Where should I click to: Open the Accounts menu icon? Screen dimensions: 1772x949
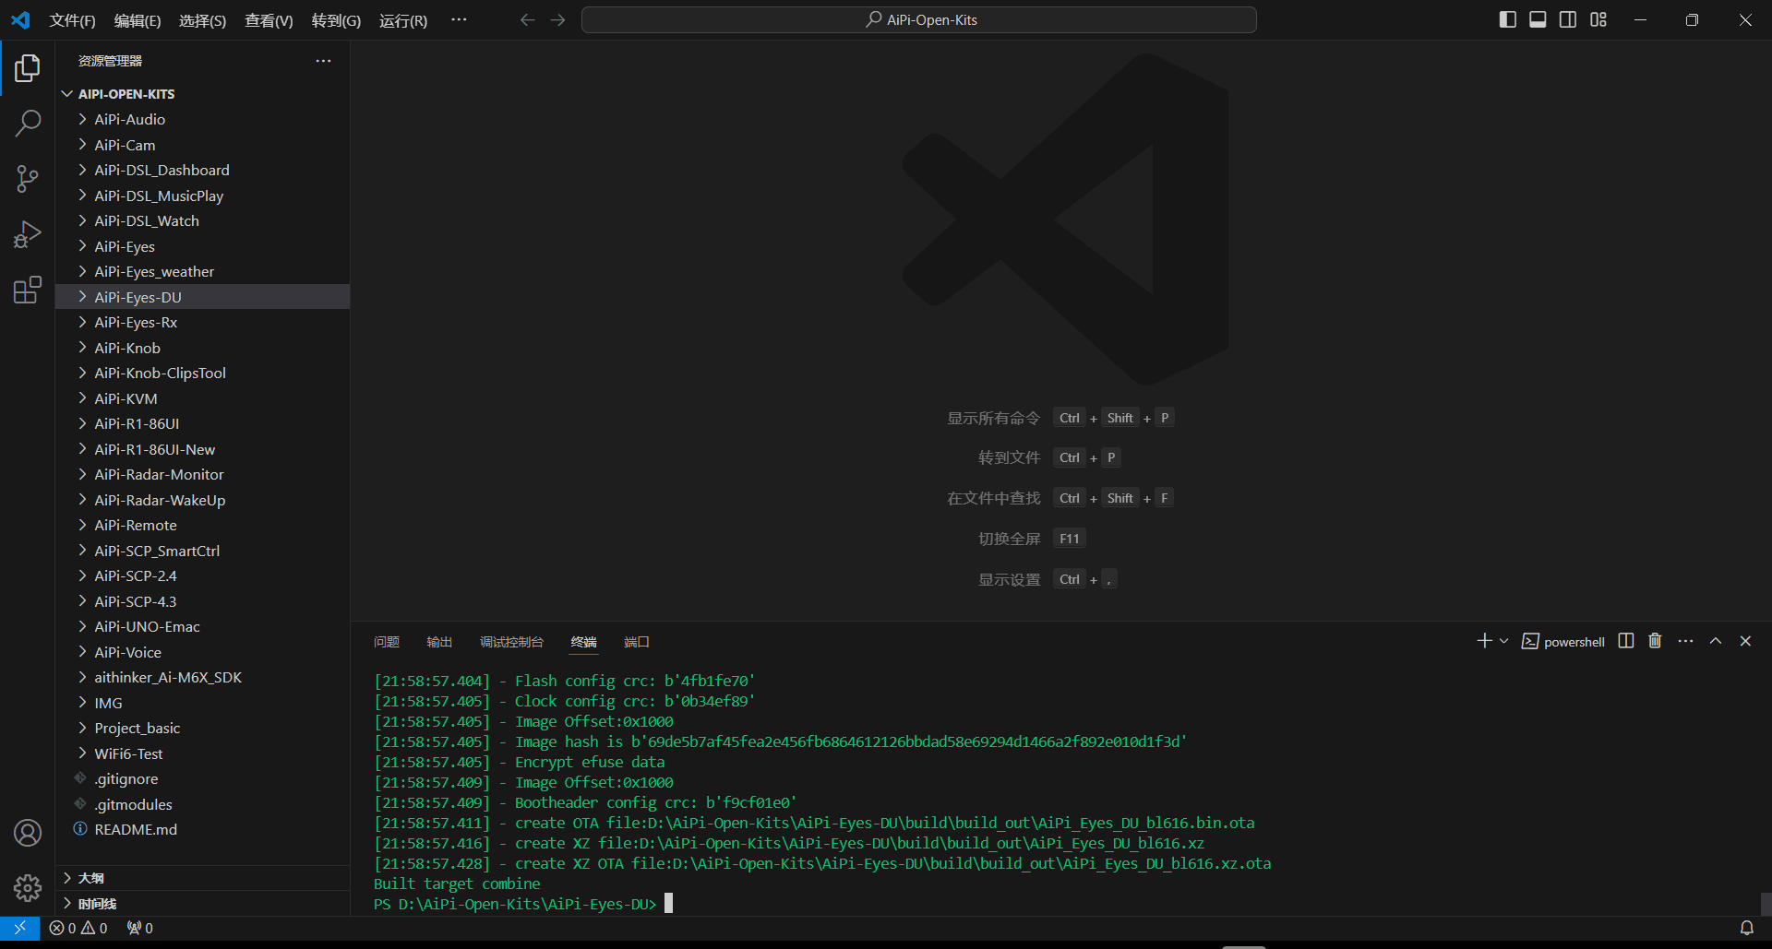coord(28,833)
